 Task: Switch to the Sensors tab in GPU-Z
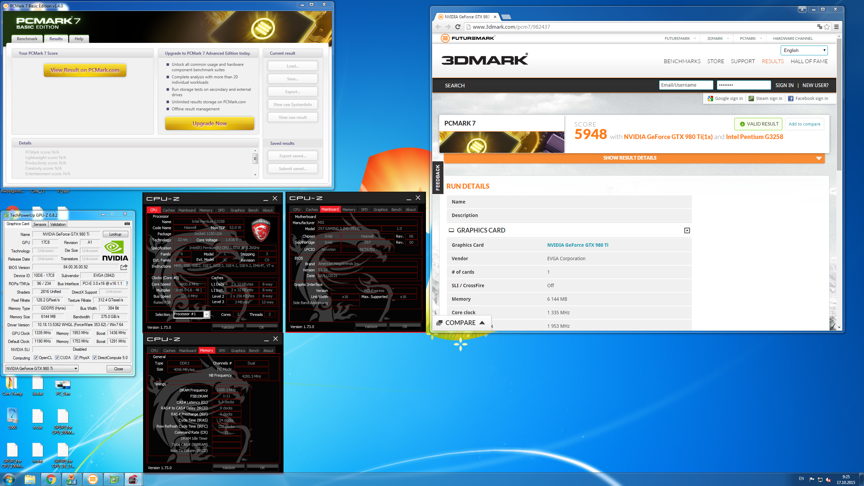[x=40, y=224]
